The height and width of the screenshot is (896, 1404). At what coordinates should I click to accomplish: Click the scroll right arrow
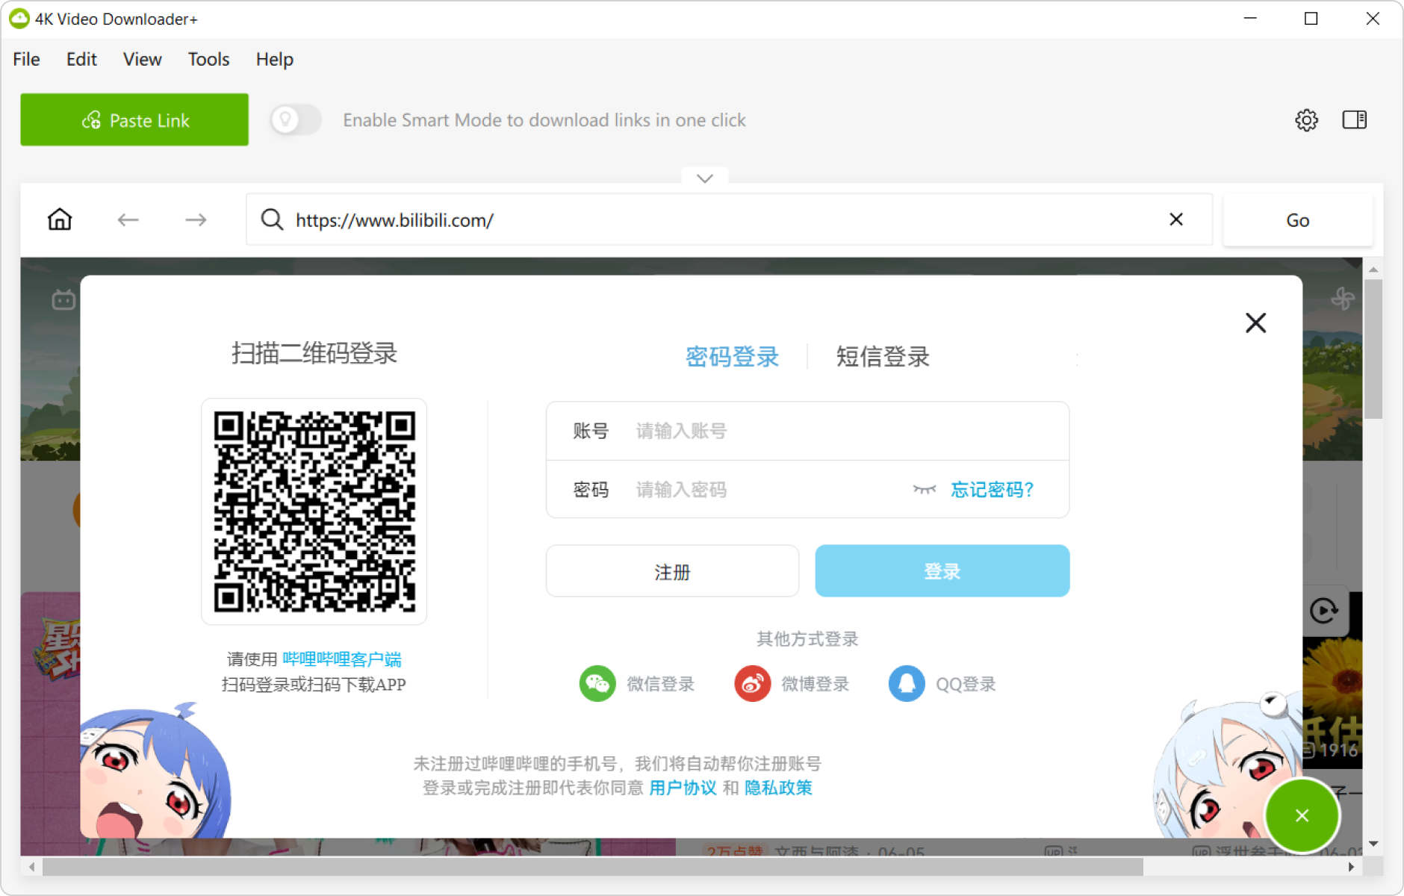tap(1351, 867)
